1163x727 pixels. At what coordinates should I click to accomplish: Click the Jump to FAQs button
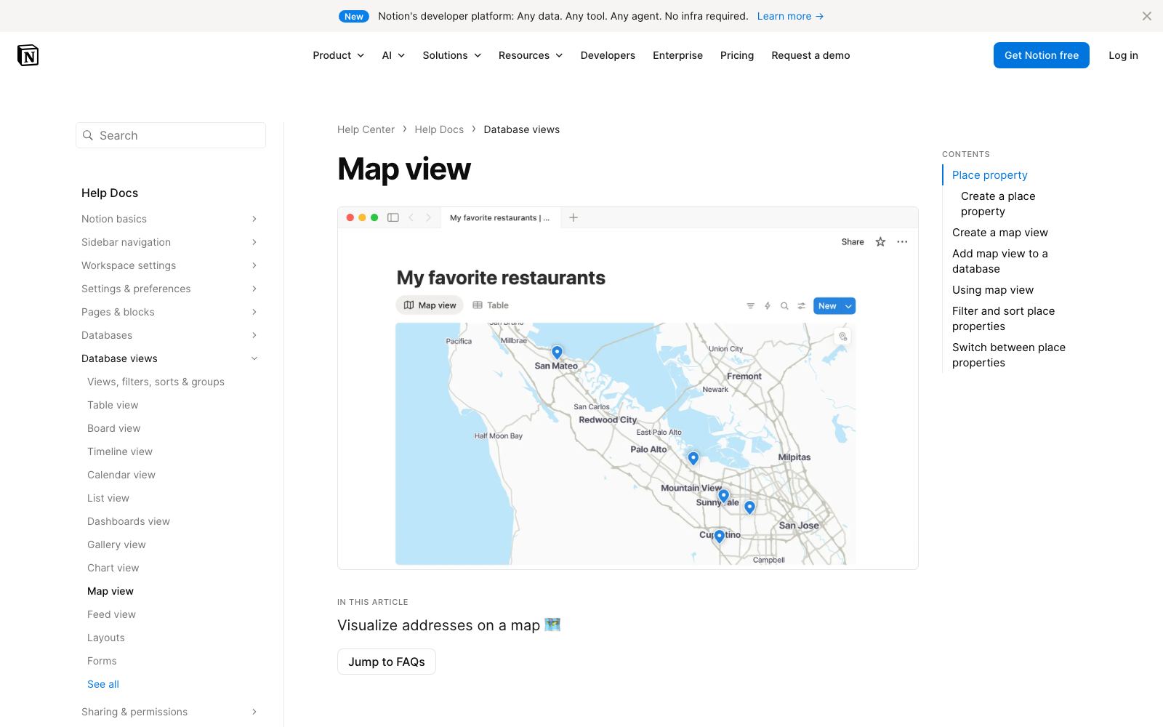387,662
